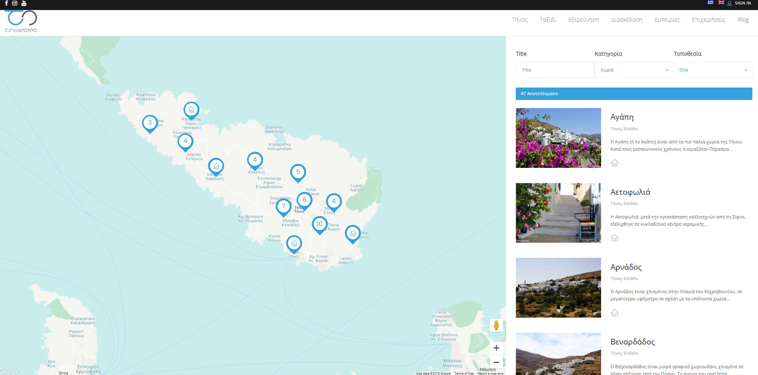Open the Αρνάδος hillside photo
The height and width of the screenshot is (375, 758).
point(558,287)
